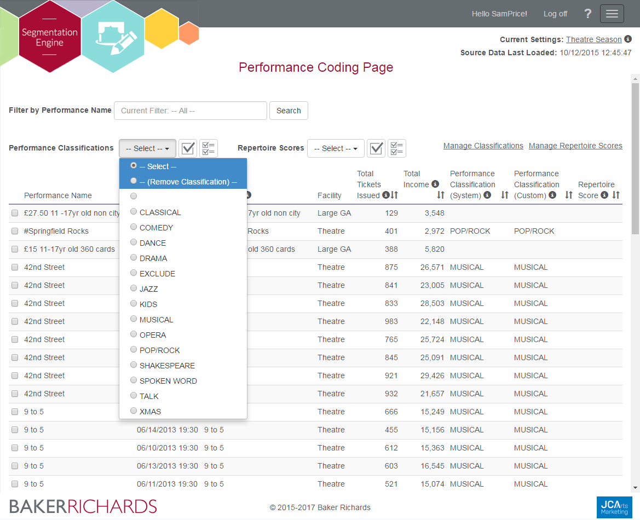
Task: Click apply classification checkmark icon beside the classifications dropdown
Action: pyautogui.click(x=188, y=148)
